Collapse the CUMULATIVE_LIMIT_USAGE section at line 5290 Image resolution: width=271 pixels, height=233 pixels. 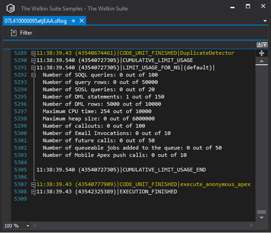(33, 60)
